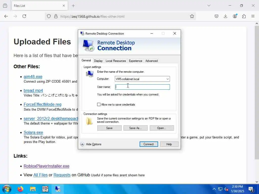The height and width of the screenshot is (194, 259).
Task: Click the Remote Desktop title bar icon
Action: 82,34
